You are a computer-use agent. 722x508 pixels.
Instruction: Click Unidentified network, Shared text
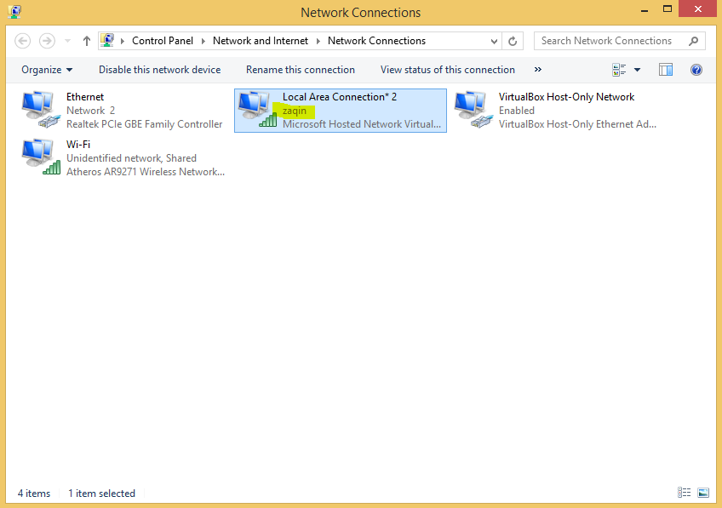tap(131, 158)
